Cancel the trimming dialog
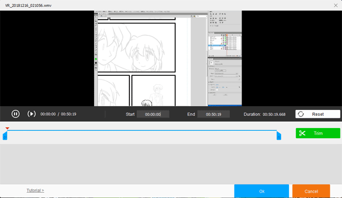This screenshot has height=198, width=342. click(x=311, y=191)
